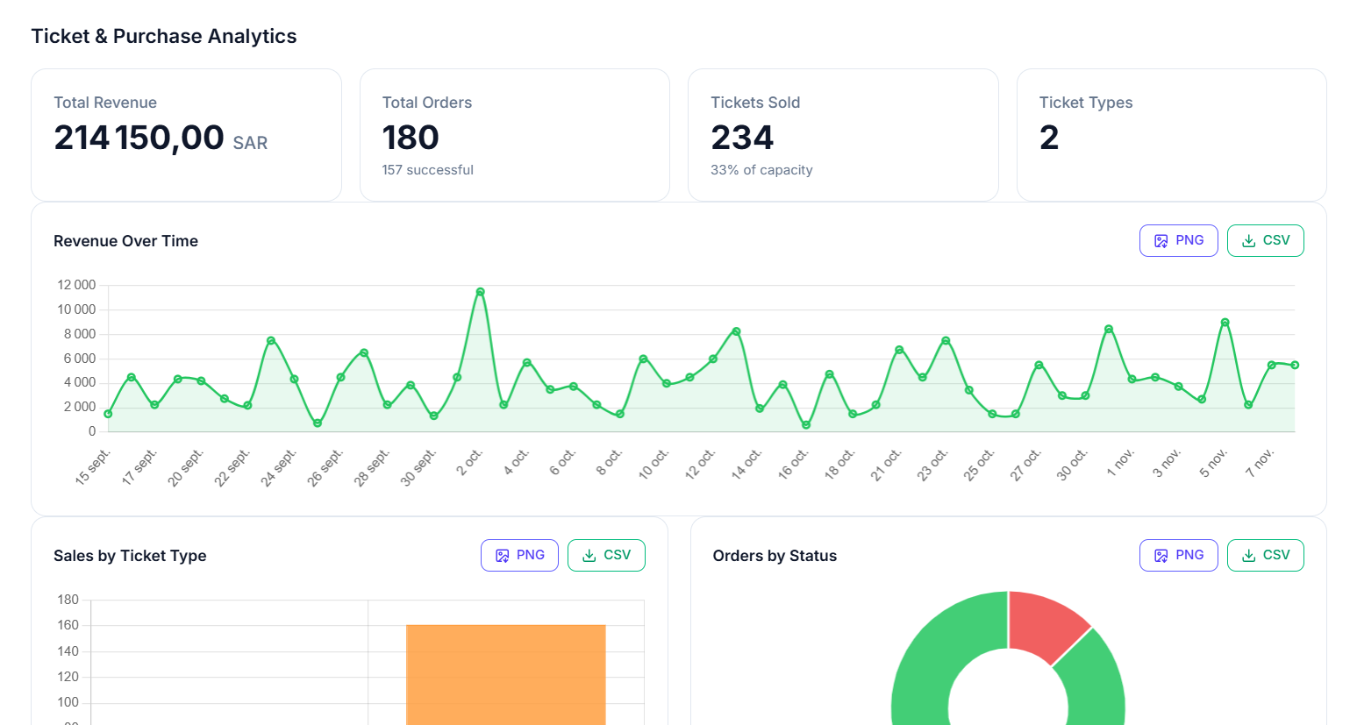Click the "12 000" y-axis label
This screenshot has width=1357, height=725.
point(76,285)
